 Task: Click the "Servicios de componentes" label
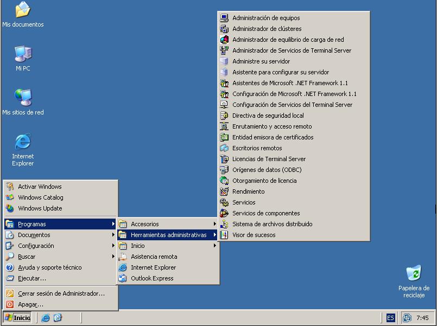(x=266, y=213)
